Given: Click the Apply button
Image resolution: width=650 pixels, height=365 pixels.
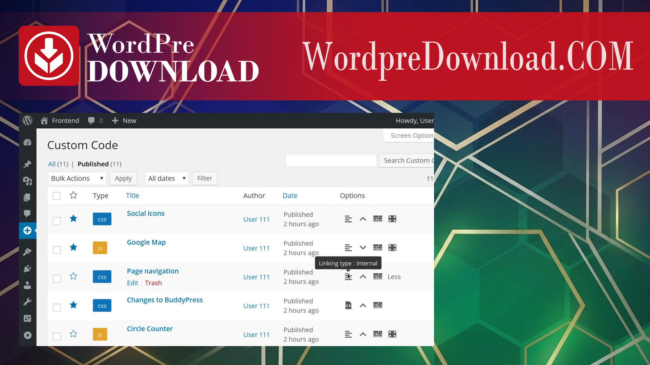Looking at the screenshot, I should (123, 178).
